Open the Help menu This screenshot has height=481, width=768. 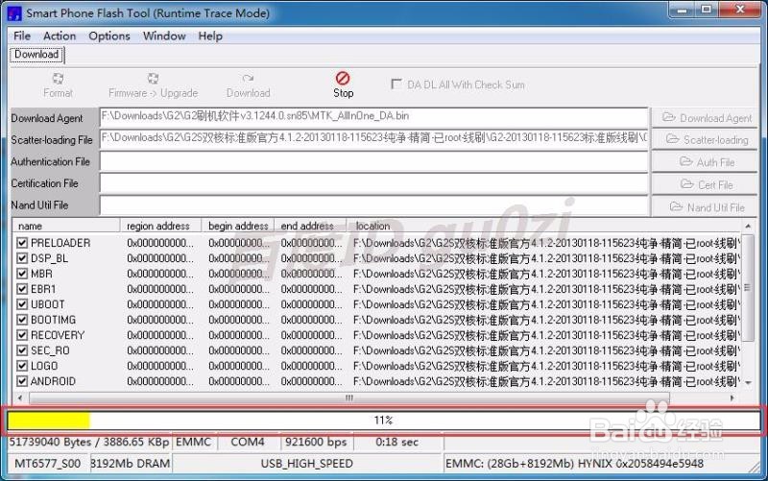click(210, 36)
